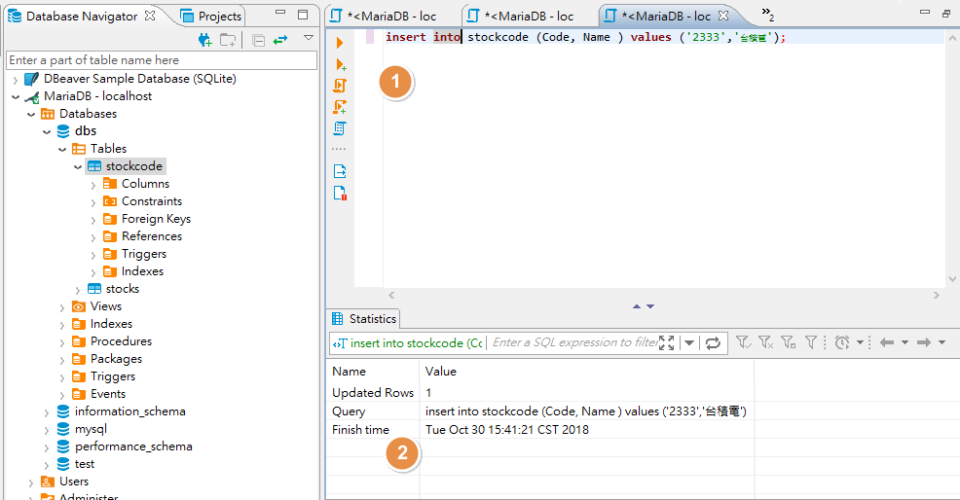Click the new folder icon in Navigator toolbar
Image resolution: width=960 pixels, height=500 pixels.
pyautogui.click(x=228, y=41)
